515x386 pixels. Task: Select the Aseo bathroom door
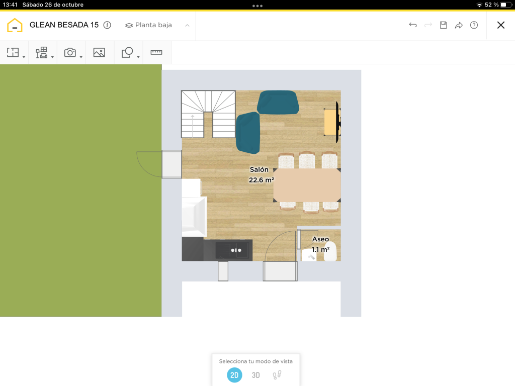pos(299,240)
